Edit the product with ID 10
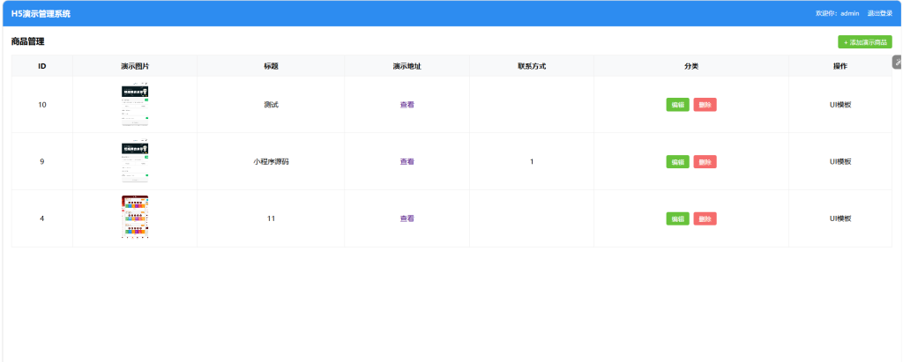 pos(677,105)
